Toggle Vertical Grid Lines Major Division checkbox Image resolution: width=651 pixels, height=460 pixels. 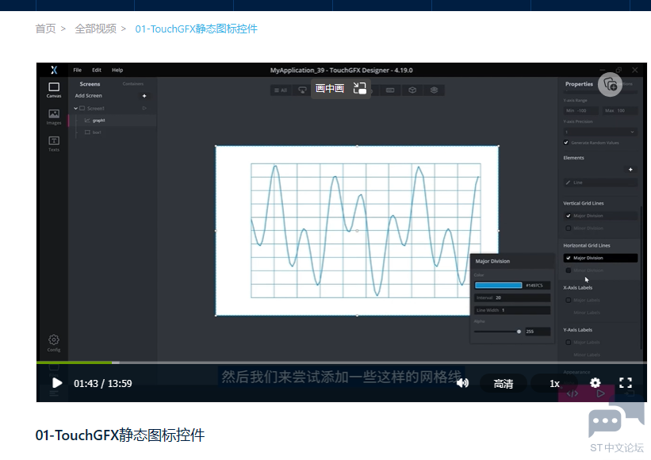pyautogui.click(x=569, y=216)
